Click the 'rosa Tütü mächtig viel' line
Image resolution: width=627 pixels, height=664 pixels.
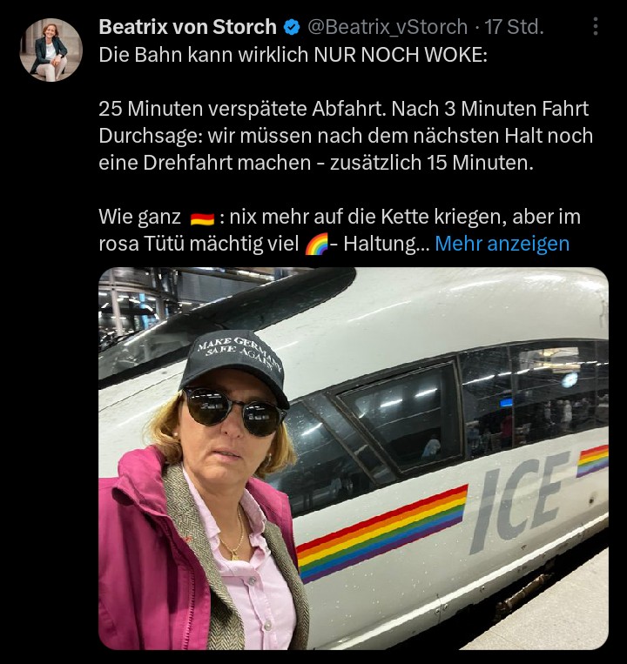point(199,244)
